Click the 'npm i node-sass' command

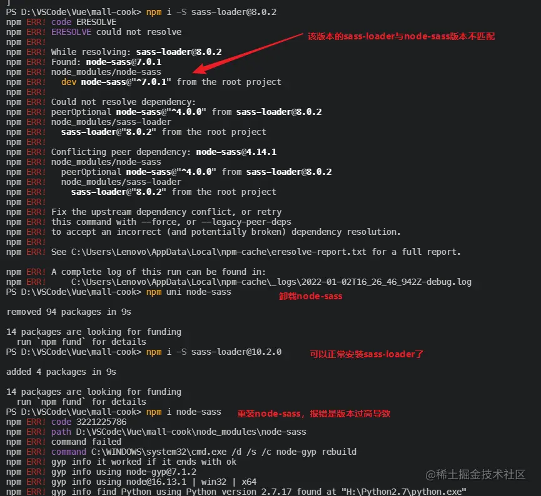183,412
